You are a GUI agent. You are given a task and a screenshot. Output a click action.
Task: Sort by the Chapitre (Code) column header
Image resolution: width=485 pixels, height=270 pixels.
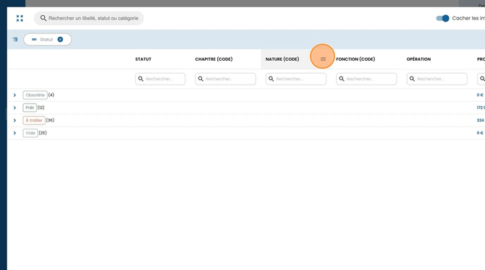coord(214,59)
